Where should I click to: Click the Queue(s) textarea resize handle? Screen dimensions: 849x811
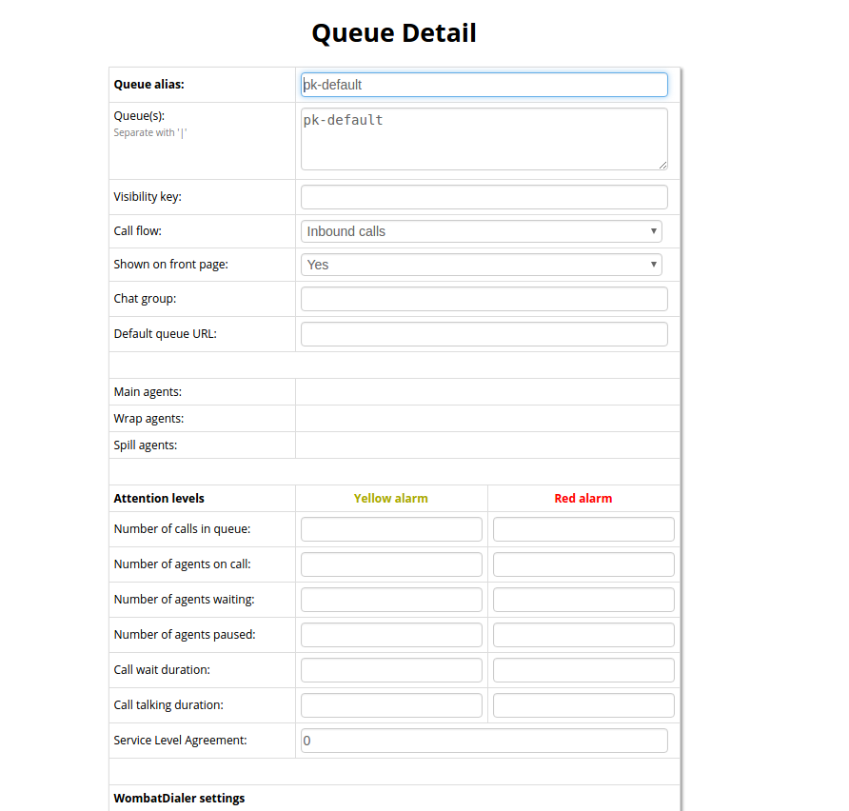(662, 165)
